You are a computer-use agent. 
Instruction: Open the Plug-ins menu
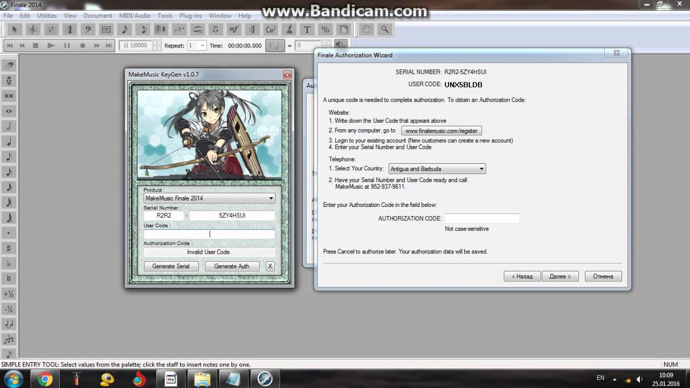click(x=191, y=16)
